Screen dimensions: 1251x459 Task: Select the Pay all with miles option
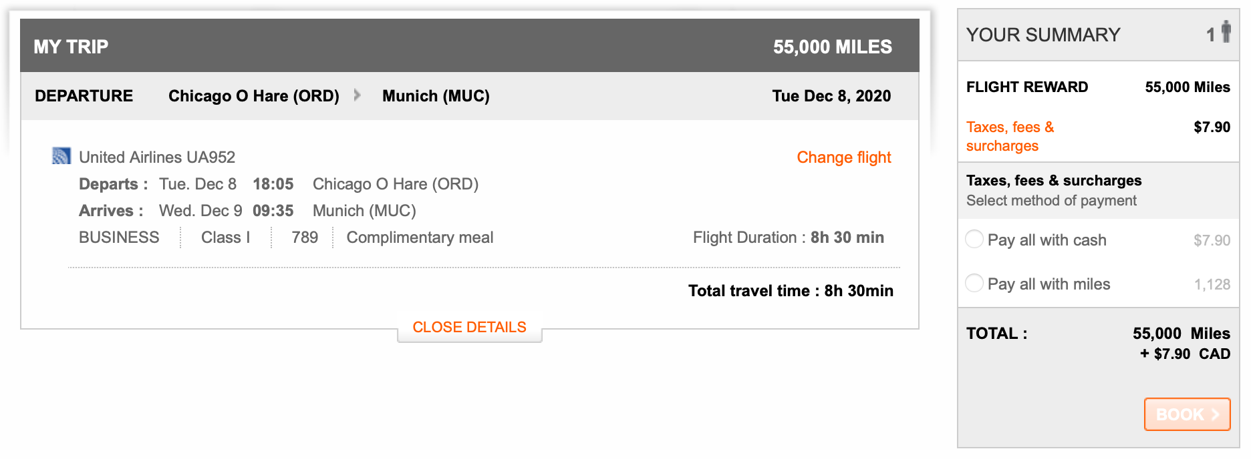974,283
